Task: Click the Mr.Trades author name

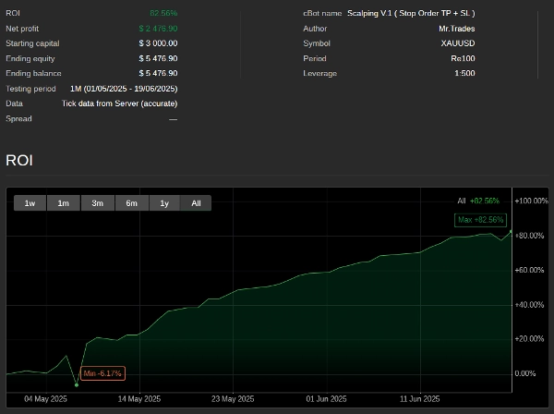Action: (456, 29)
